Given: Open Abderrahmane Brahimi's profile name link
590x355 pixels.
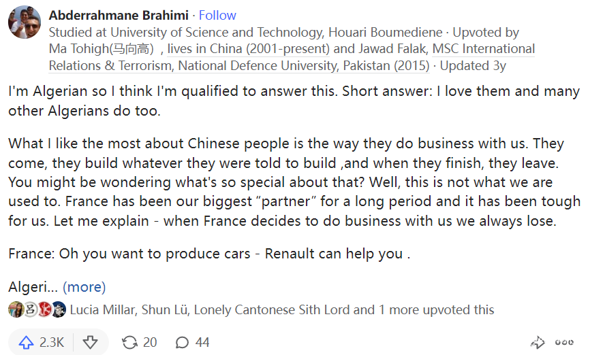Looking at the screenshot, I should [x=120, y=15].
